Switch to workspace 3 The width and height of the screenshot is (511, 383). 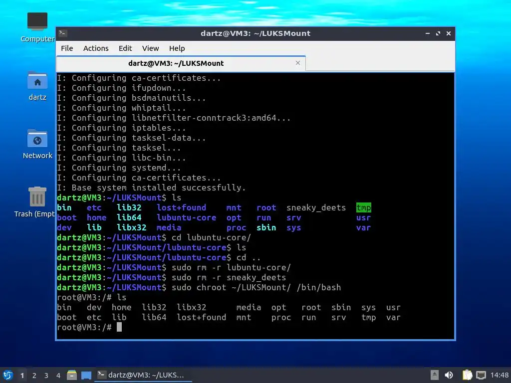click(x=46, y=376)
